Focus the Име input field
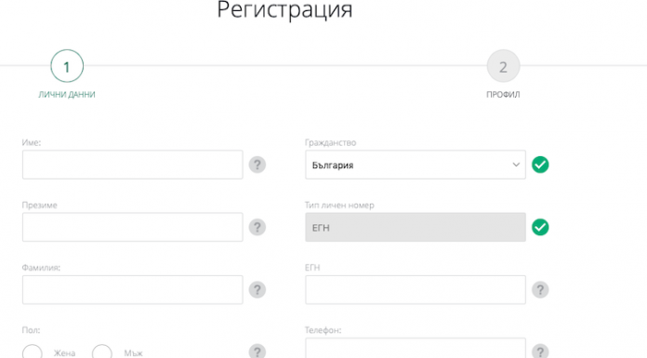This screenshot has width=647, height=358. coord(132,165)
